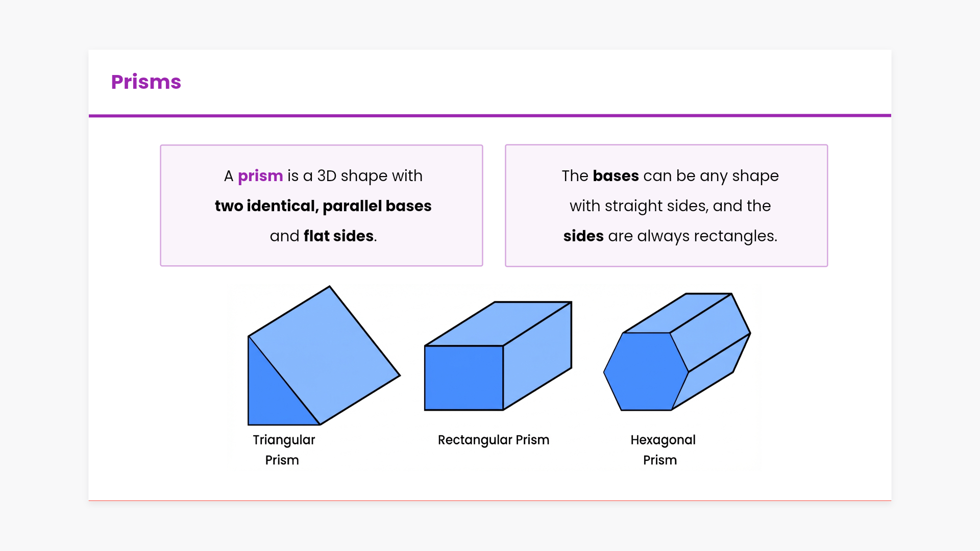Click the bold "two identical, parallel bases" text
The image size is (980, 551).
point(323,206)
